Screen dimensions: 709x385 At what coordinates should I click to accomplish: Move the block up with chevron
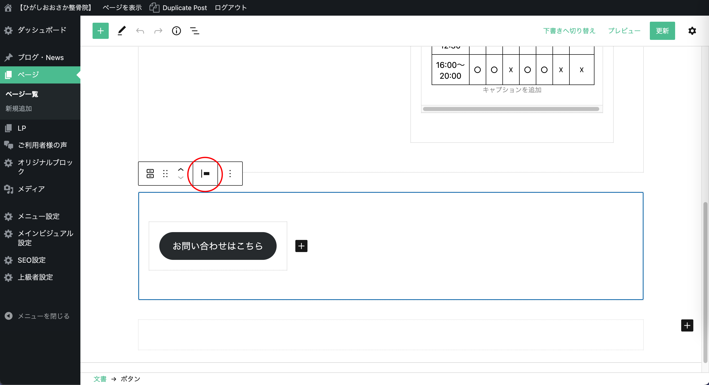tap(181, 170)
